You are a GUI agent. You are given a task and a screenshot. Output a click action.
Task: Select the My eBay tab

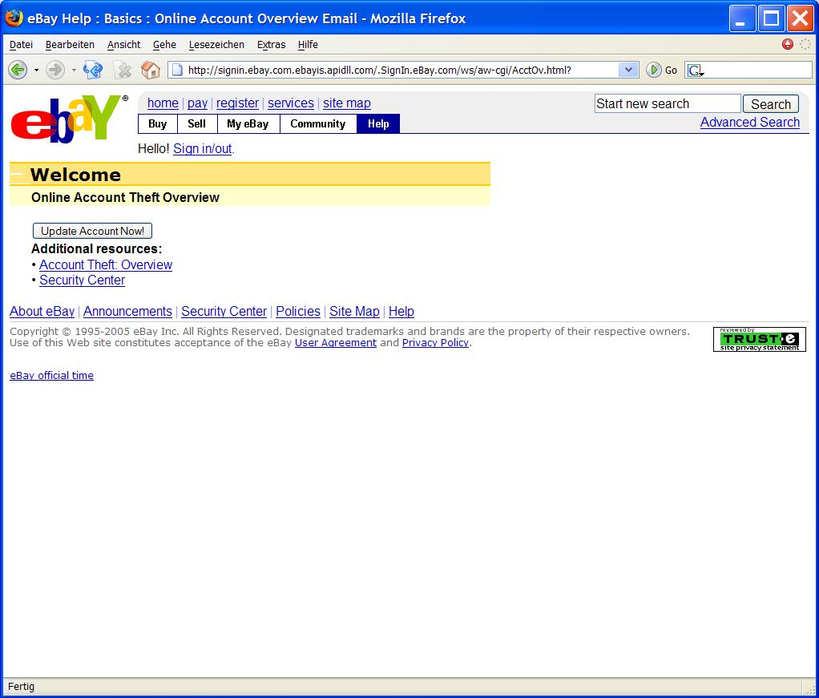(x=248, y=124)
